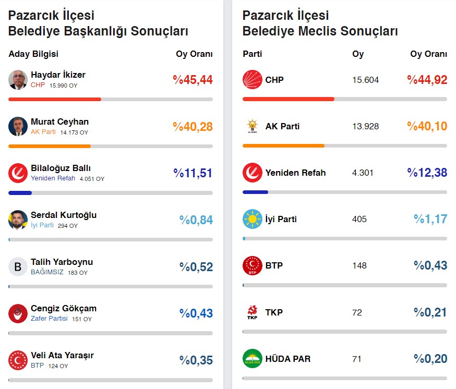
Task: Click Murat Ceyhan's candidate photo
Action: pyautogui.click(x=18, y=127)
